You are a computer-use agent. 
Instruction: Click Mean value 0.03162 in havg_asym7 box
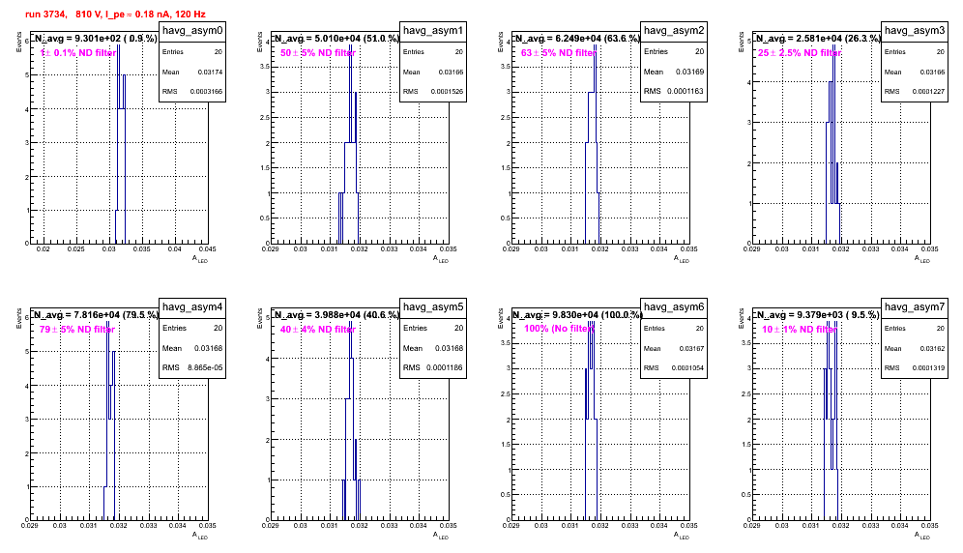point(932,349)
